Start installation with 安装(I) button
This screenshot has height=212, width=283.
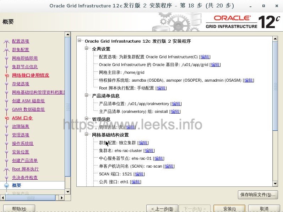click(229, 208)
